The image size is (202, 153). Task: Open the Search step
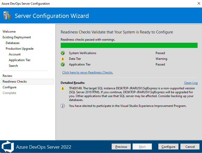click(x=13, y=66)
